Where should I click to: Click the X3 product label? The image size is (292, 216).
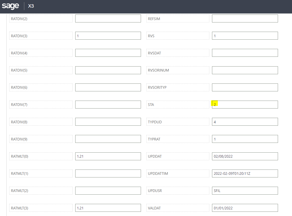point(31,6)
